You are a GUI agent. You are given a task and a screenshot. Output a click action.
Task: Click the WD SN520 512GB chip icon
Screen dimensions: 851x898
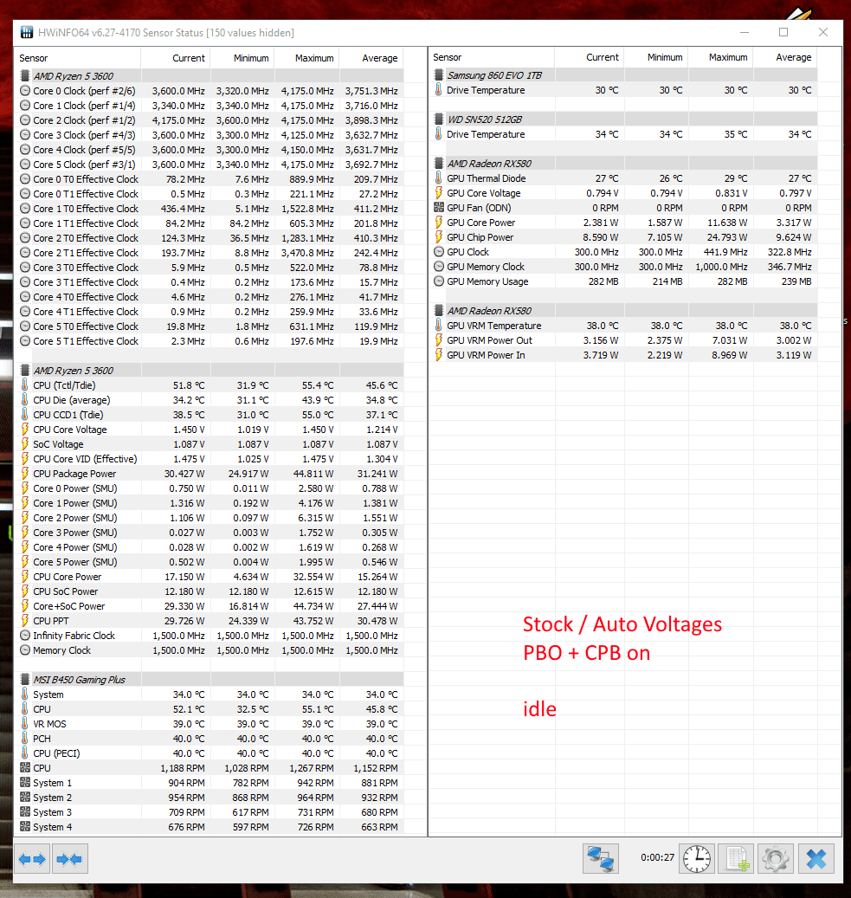439,120
